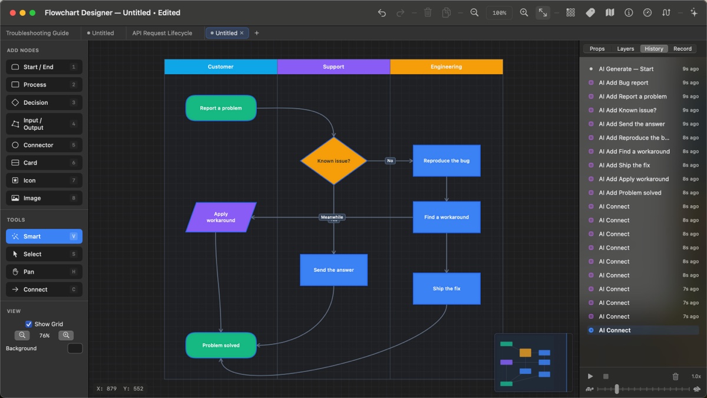Add a Connector node
The height and width of the screenshot is (398, 707).
(44, 145)
